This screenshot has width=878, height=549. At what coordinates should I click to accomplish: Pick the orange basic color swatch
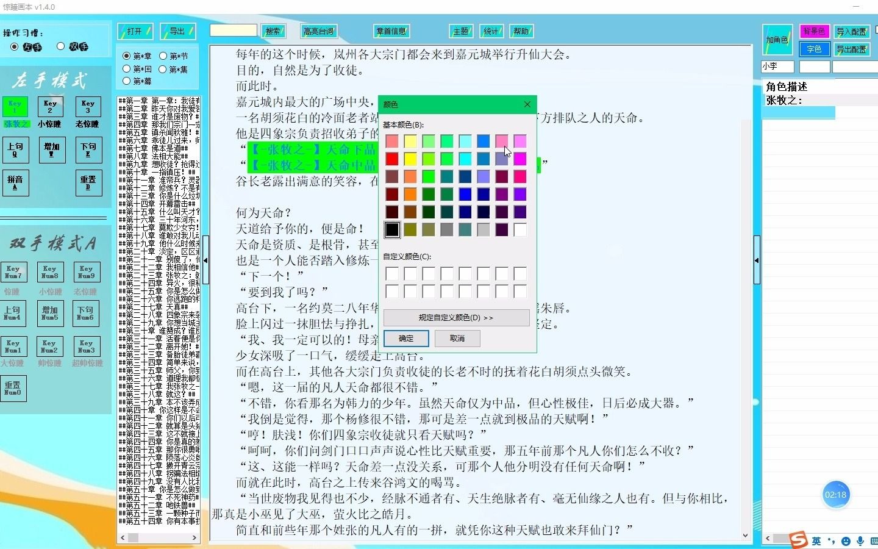click(410, 194)
